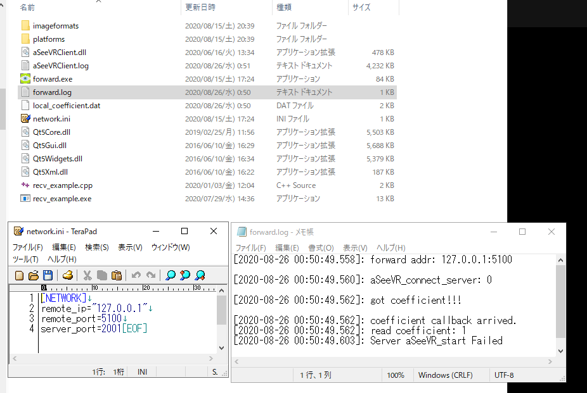Screen dimensions: 587x393
Task: Sort files by the サイズ column header
Action: tap(361, 8)
